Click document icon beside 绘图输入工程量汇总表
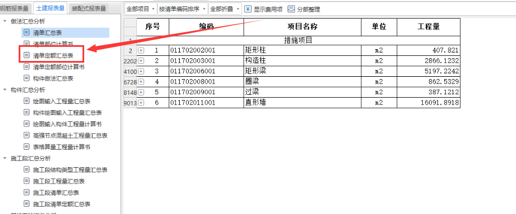The height and width of the screenshot is (214, 516). [x=27, y=101]
